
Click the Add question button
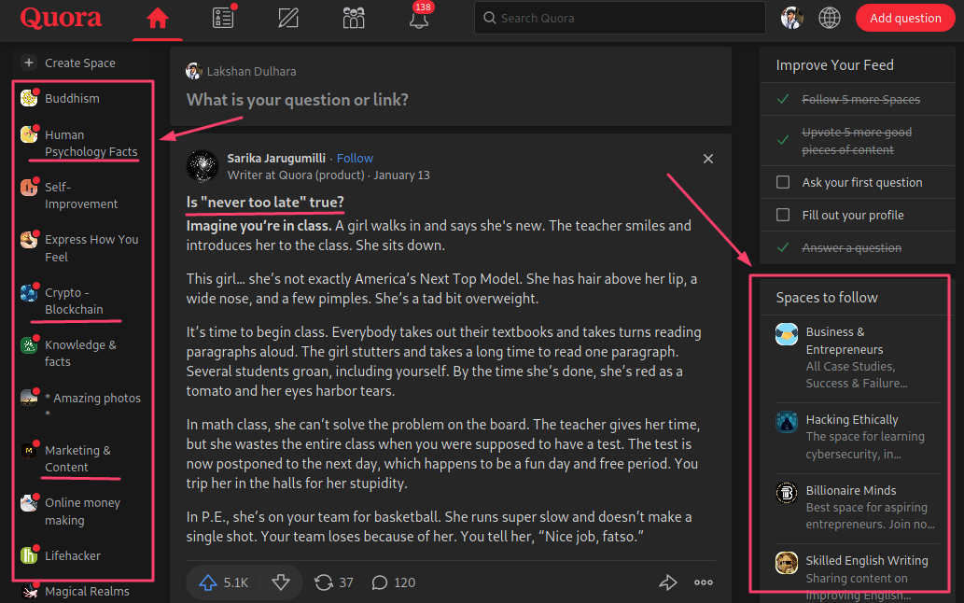[x=905, y=18]
